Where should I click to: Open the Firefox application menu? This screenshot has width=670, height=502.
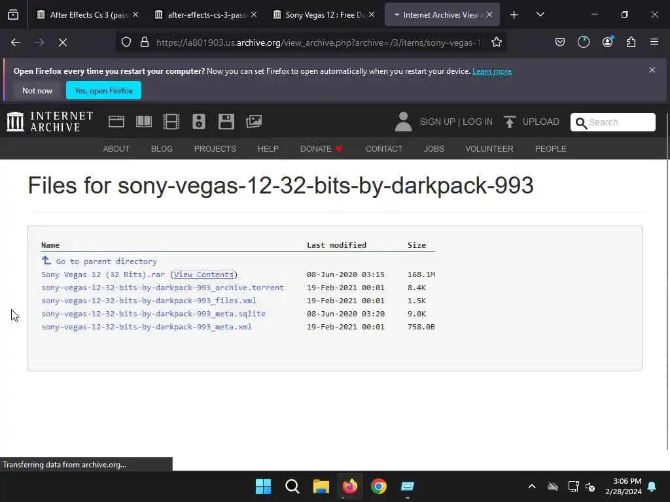[654, 42]
